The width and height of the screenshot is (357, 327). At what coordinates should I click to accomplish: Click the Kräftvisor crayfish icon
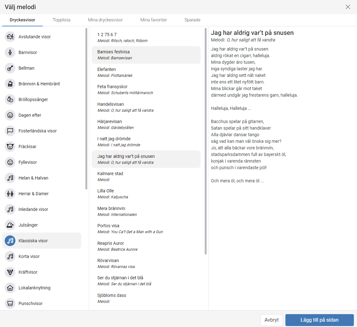10,272
